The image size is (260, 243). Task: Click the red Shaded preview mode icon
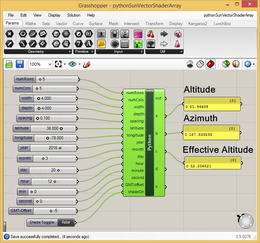click(211, 64)
